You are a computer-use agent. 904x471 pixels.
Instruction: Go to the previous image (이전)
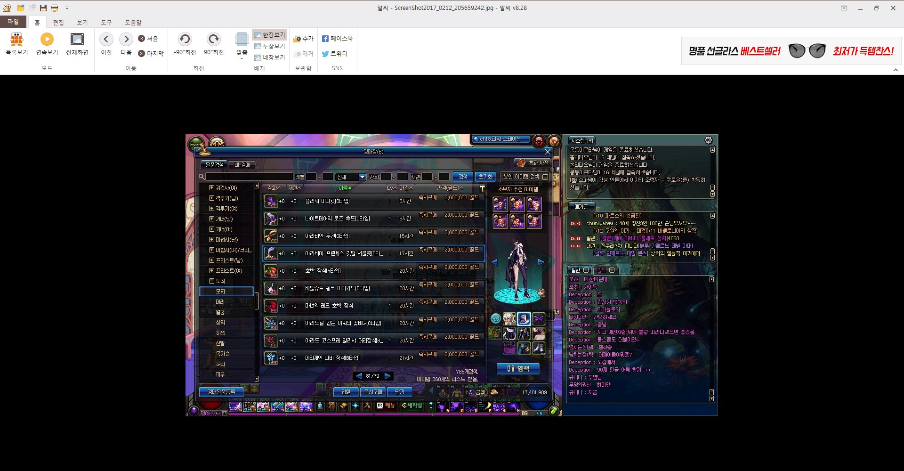coord(106,44)
